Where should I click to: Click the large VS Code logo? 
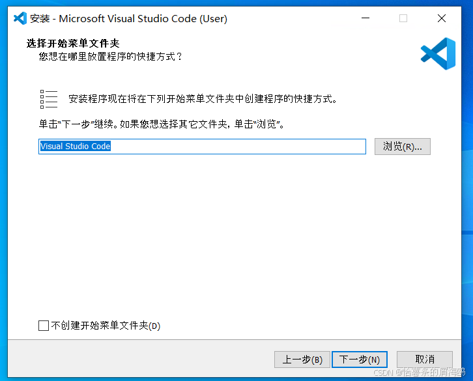click(x=438, y=53)
